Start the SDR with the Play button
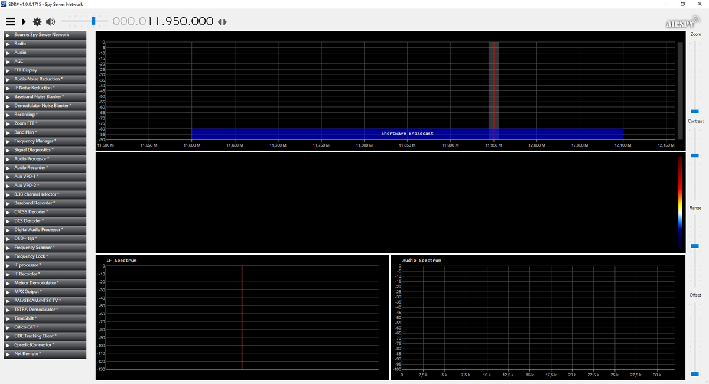The width and height of the screenshot is (709, 384). coord(24,21)
